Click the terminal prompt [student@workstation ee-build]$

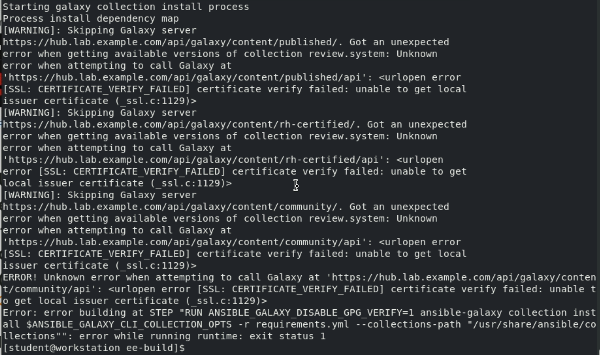click(x=94, y=348)
